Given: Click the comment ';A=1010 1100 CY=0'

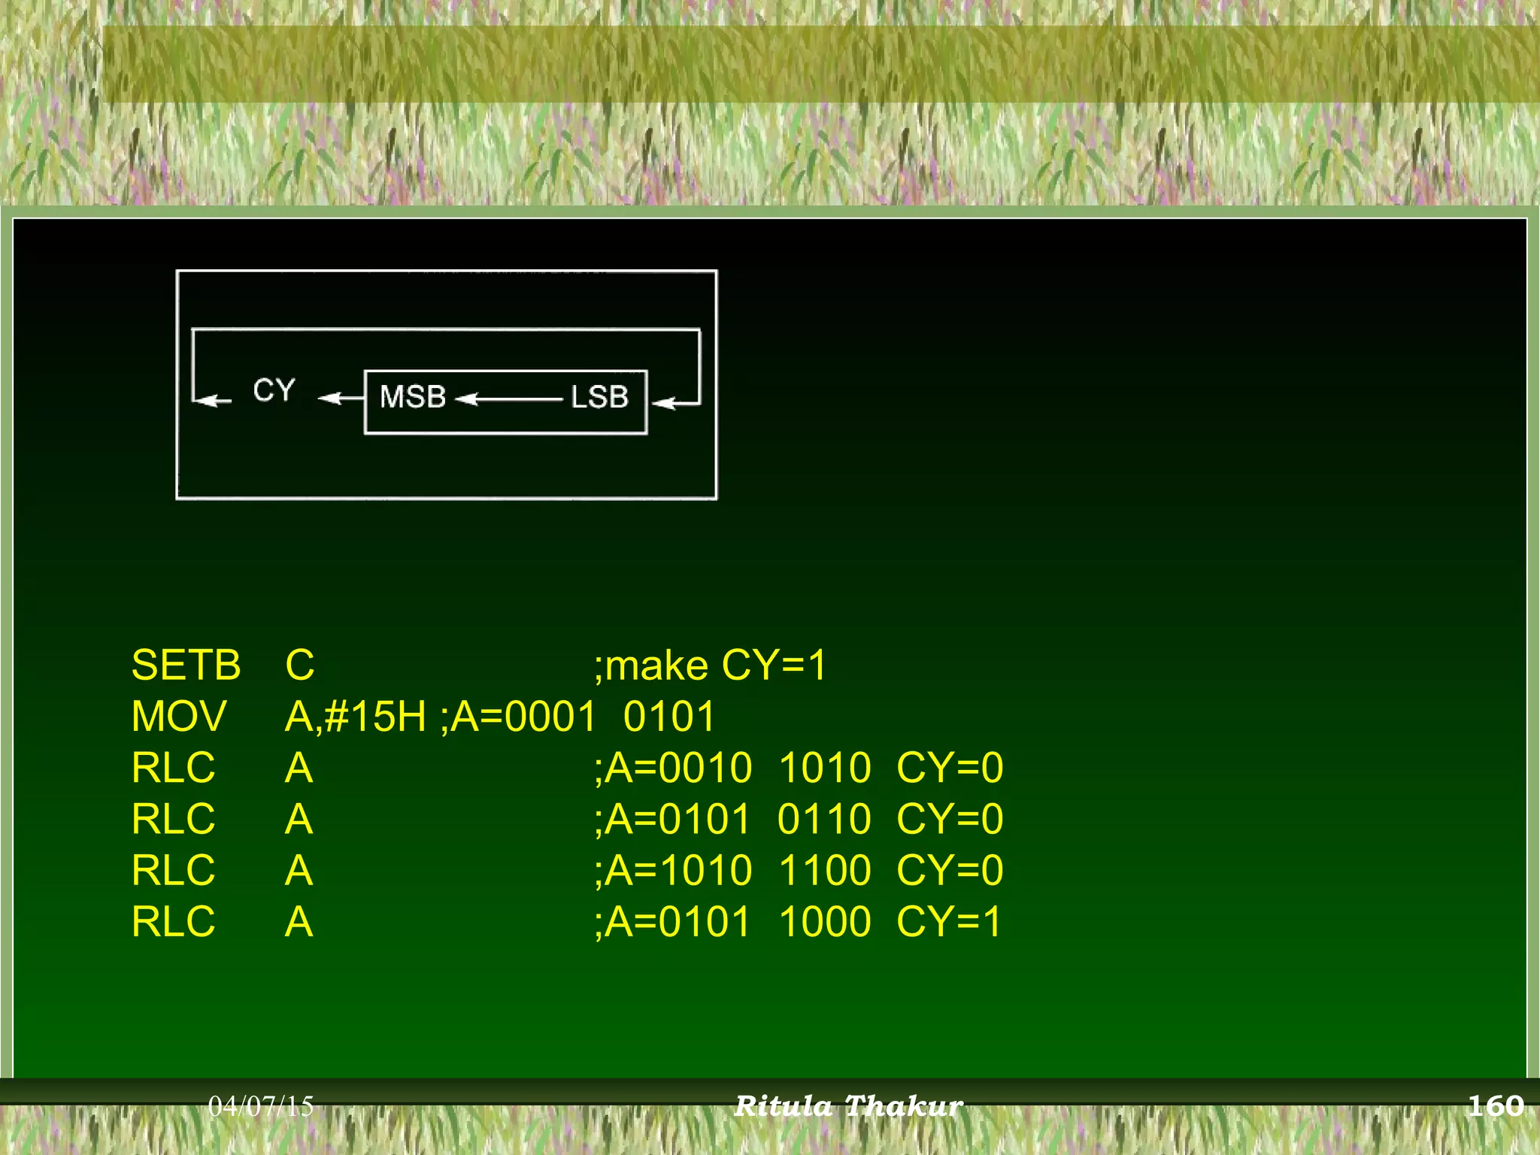Looking at the screenshot, I should 799,871.
